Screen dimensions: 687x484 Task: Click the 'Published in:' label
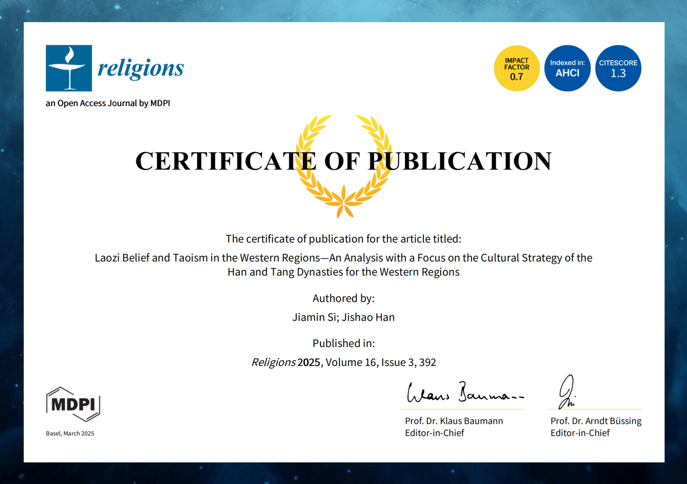(343, 343)
